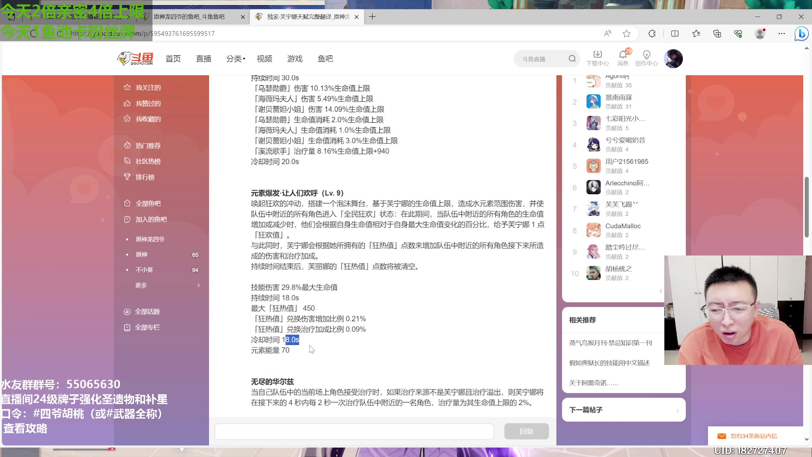Click the 回复 reply button
This screenshot has height=457, width=812.
coord(526,431)
